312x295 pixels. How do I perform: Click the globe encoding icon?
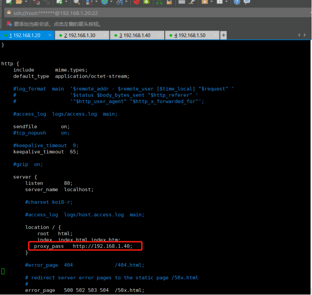click(104, 2)
